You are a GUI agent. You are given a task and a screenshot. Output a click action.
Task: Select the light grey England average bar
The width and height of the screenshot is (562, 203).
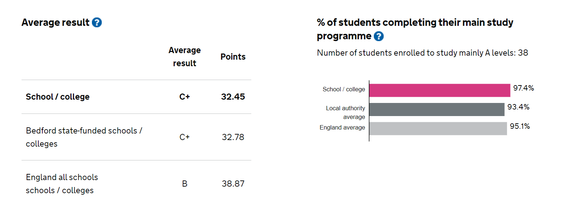[x=438, y=128]
